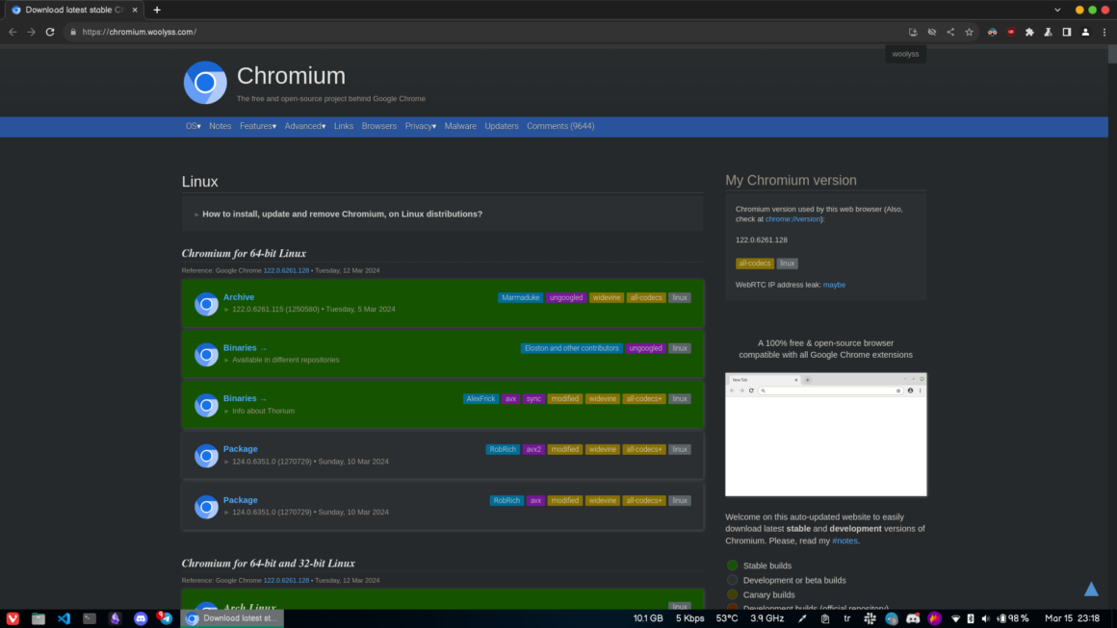Open the terminal from the taskbar
Image resolution: width=1117 pixels, height=628 pixels.
click(89, 618)
